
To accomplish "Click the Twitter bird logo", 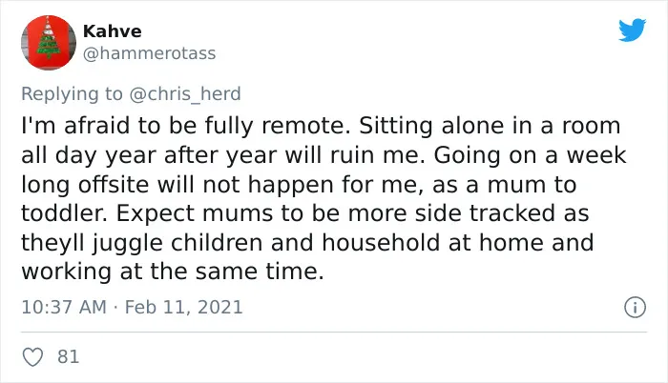I will click(x=632, y=30).
